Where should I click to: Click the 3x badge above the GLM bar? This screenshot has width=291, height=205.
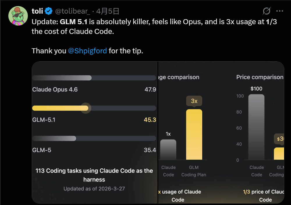(194, 101)
